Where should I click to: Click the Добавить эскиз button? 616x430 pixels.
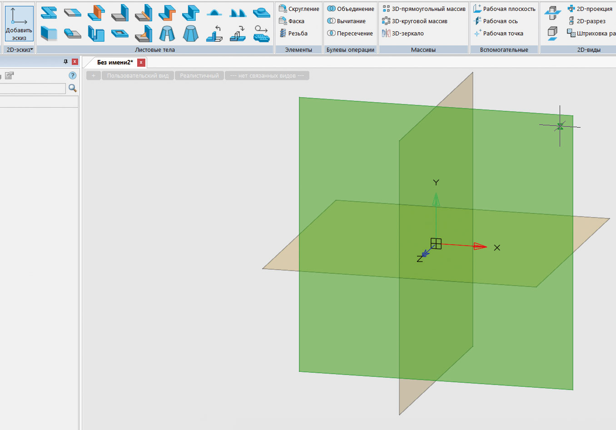click(x=19, y=24)
